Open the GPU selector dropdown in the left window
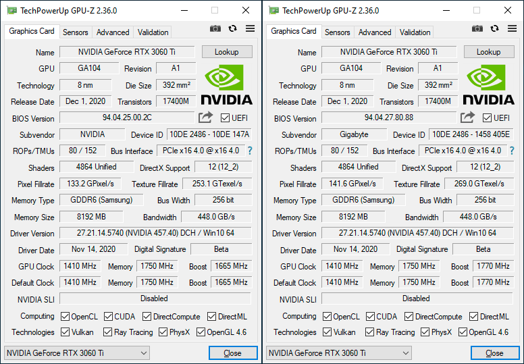The image size is (524, 364). tap(76, 353)
